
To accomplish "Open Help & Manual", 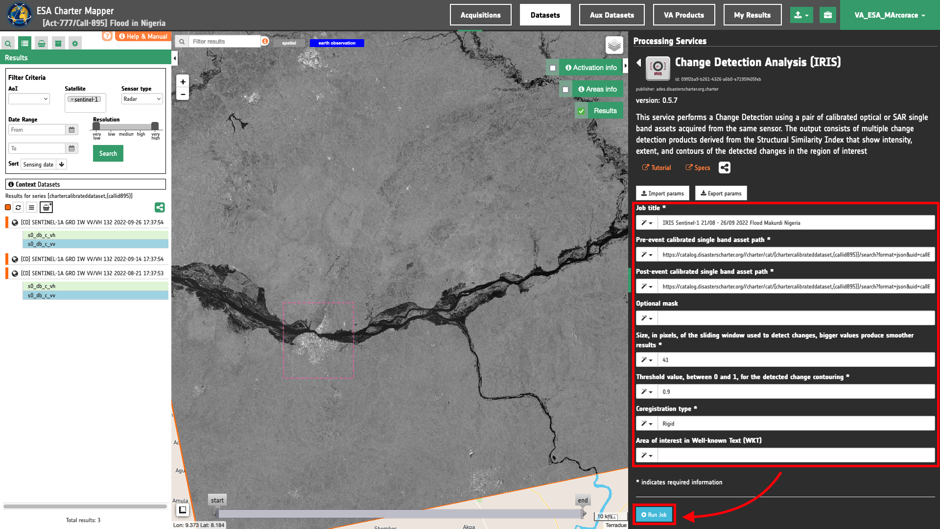I will tap(143, 36).
